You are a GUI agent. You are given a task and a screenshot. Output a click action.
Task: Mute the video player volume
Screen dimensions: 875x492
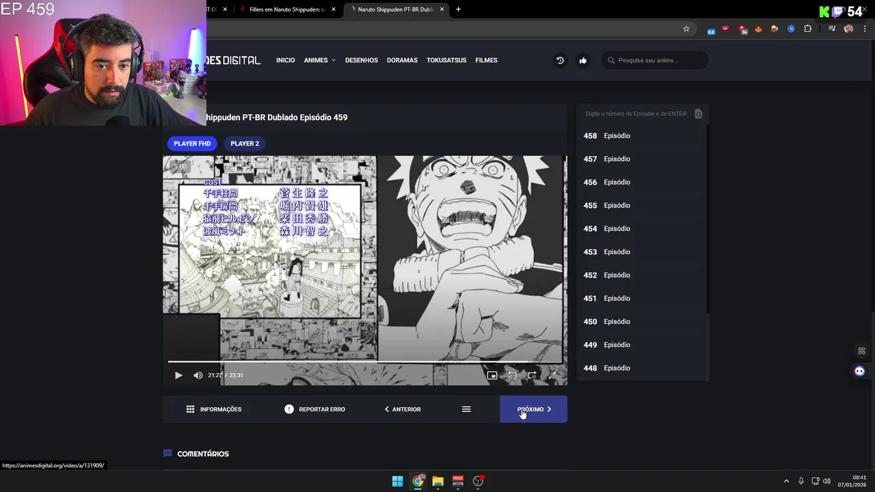[x=198, y=375]
